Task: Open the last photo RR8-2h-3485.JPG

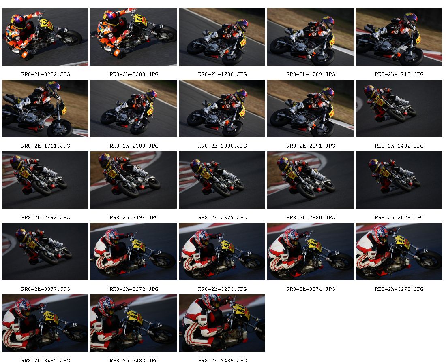Action: [x=222, y=323]
